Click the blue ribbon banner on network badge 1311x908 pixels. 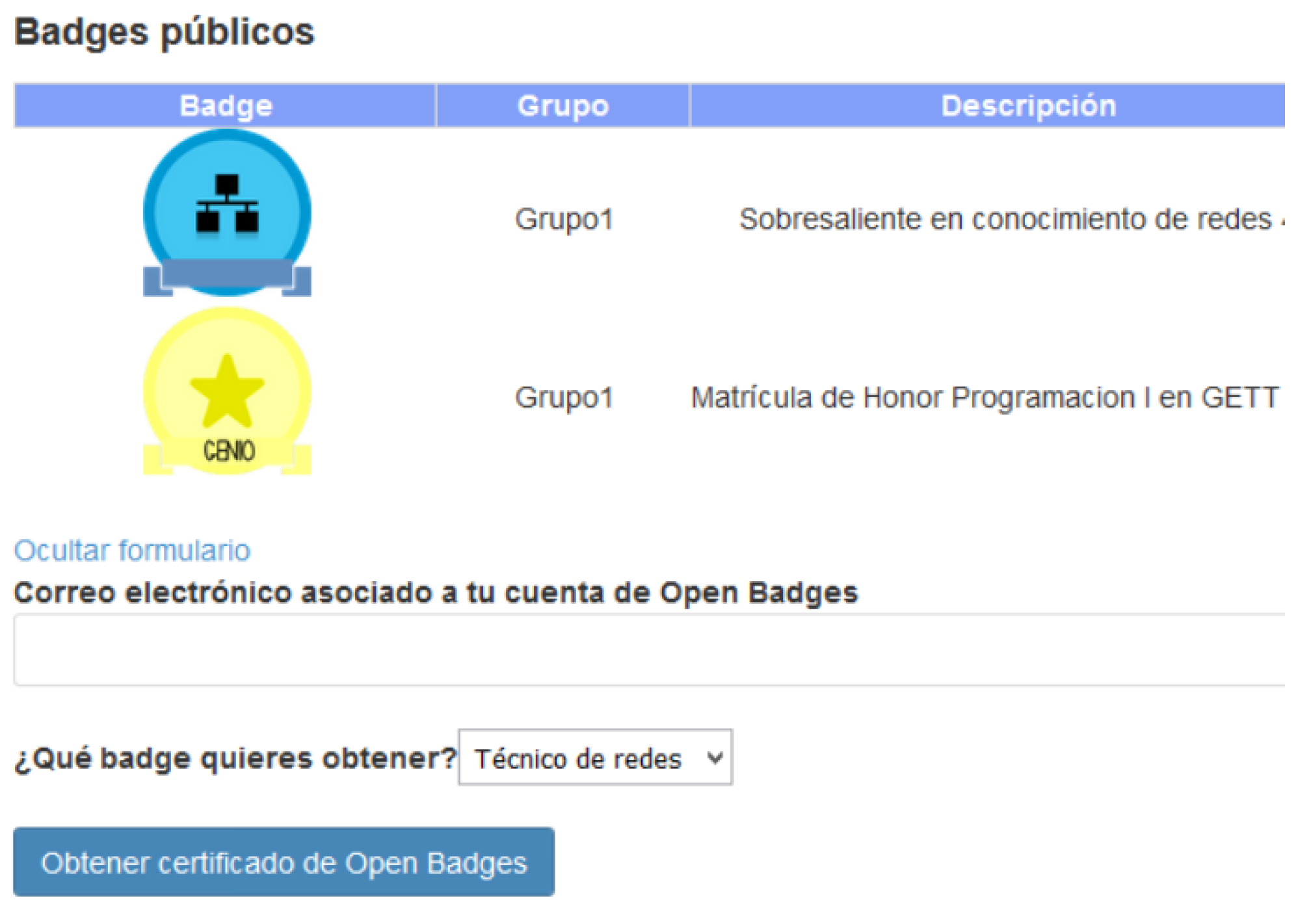(x=227, y=274)
